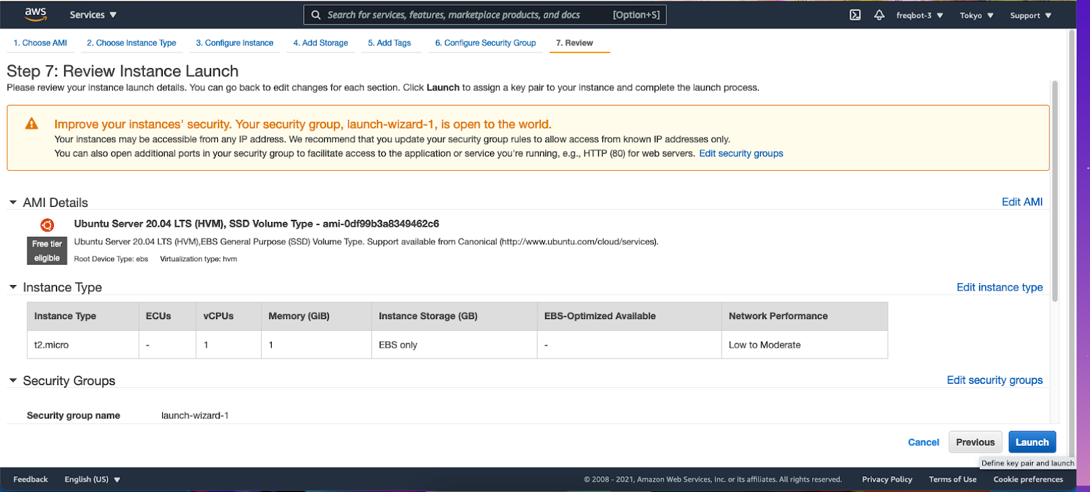Click Edit security groups link in warning banner
Viewport: 1090px width, 492px height.
741,154
